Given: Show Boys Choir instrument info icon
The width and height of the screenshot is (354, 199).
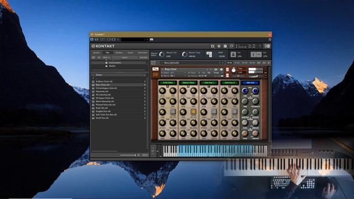Looking at the screenshot, I should click(221, 70).
